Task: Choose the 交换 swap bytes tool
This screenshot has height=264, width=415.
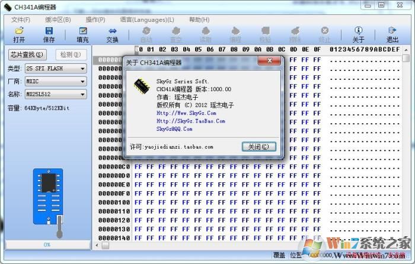Action: pos(112,34)
